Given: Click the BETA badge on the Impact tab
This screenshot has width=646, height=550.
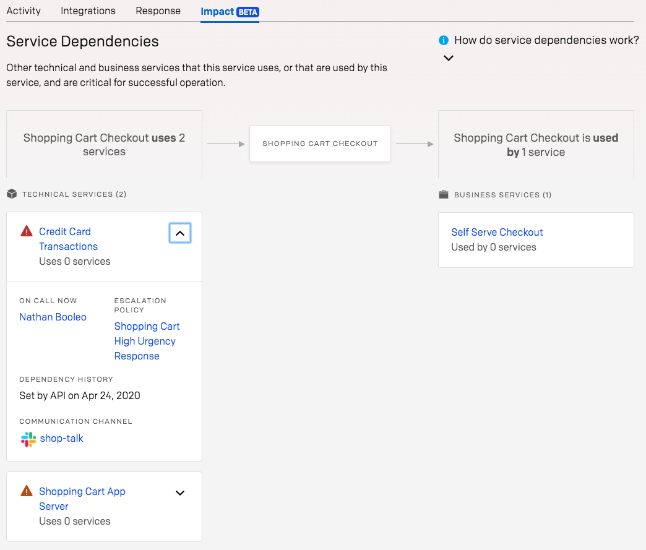Looking at the screenshot, I should click(x=248, y=12).
